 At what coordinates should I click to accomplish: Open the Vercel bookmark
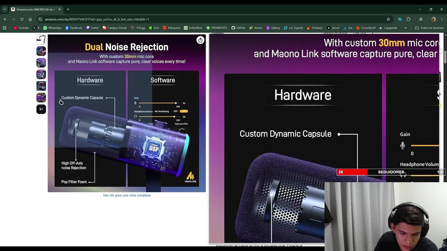pyautogui.click(x=333, y=28)
